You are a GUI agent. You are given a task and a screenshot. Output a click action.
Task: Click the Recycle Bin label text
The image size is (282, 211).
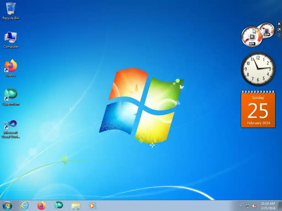click(11, 18)
